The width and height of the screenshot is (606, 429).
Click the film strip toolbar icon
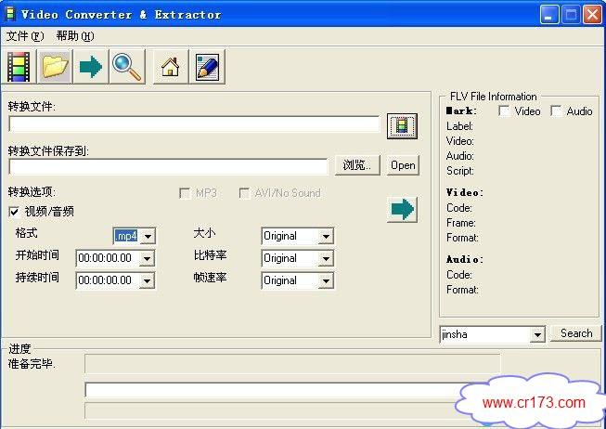point(19,67)
